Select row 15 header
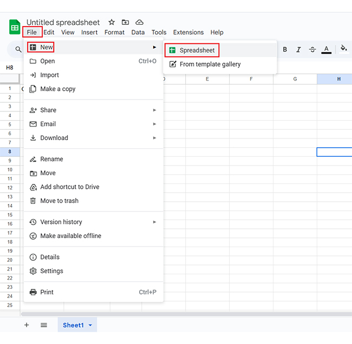 (10, 215)
